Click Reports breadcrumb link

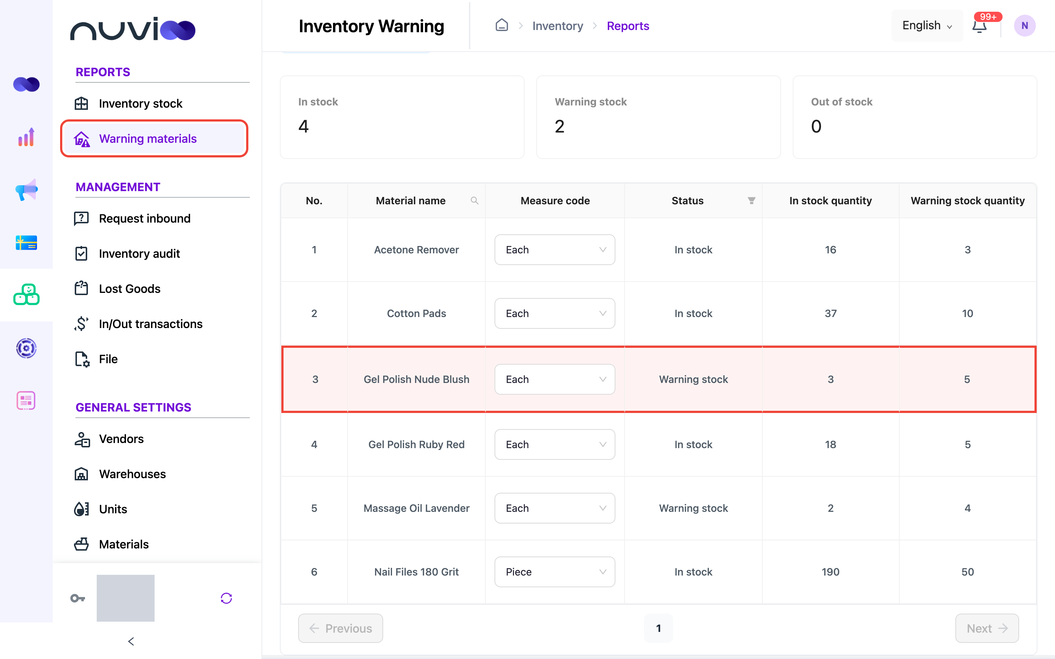628,26
